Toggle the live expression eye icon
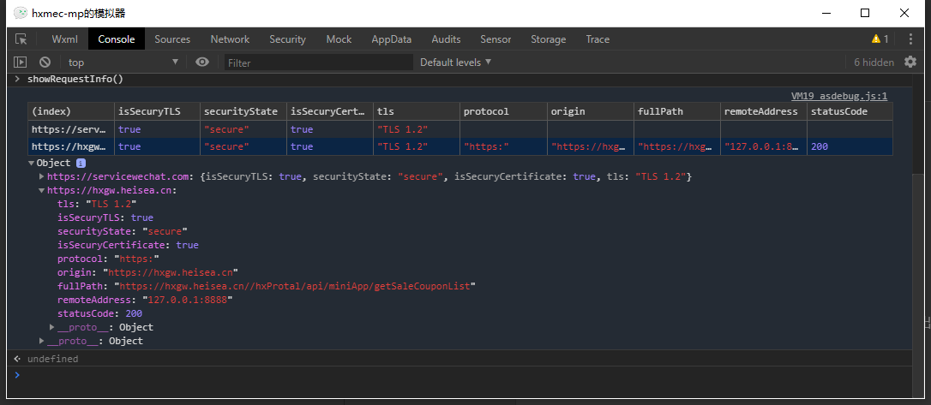This screenshot has width=931, height=405. pyautogui.click(x=202, y=62)
